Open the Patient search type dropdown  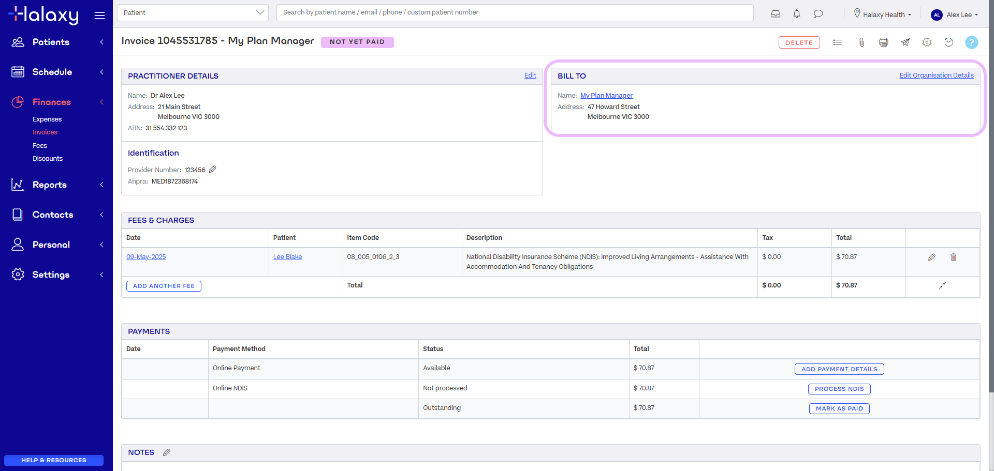[193, 13]
